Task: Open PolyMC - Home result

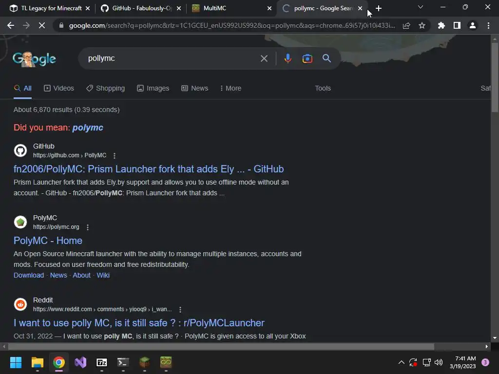Action: tap(48, 241)
